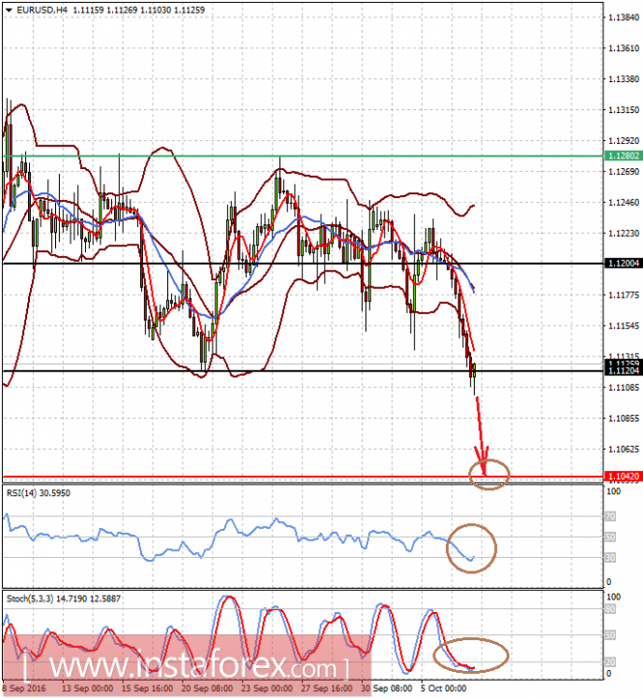643x699 pixels.
Task: Click the RSI 70 level marker
Action: pos(610,516)
